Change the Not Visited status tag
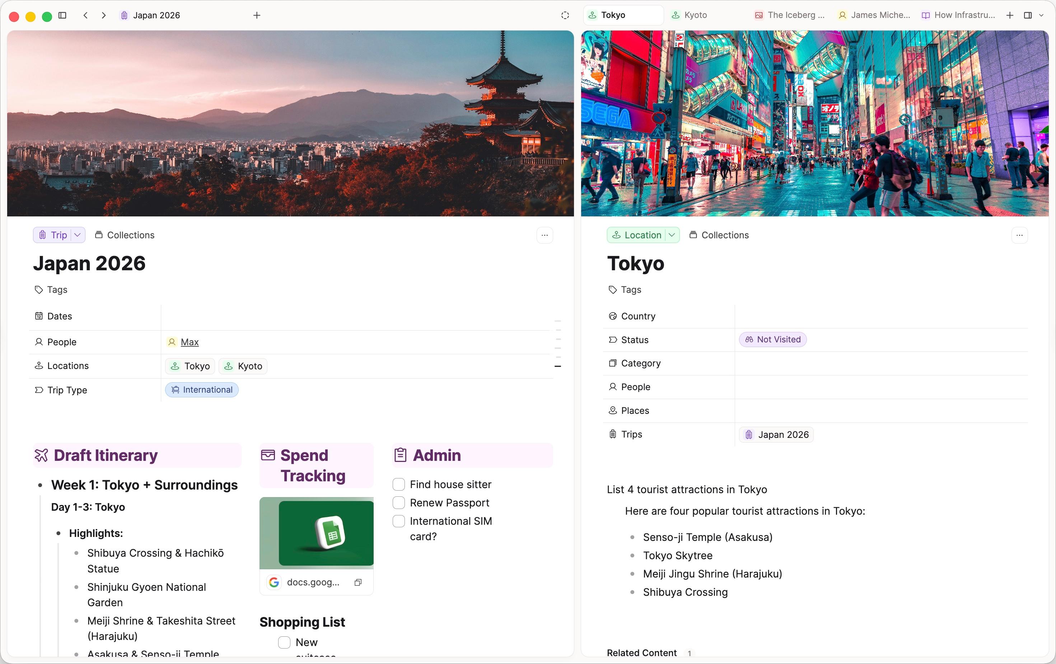 tap(773, 340)
